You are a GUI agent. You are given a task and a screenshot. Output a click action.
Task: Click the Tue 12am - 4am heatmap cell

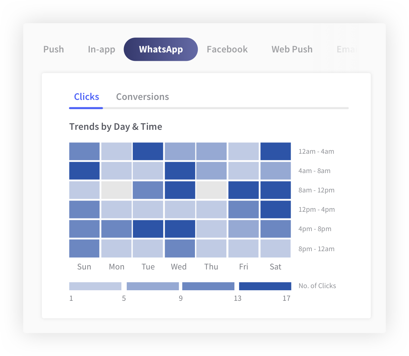[148, 151]
